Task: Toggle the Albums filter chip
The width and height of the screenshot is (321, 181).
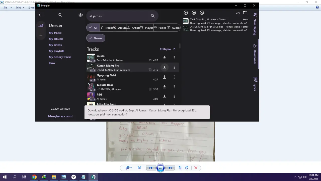Action: click(x=120, y=28)
